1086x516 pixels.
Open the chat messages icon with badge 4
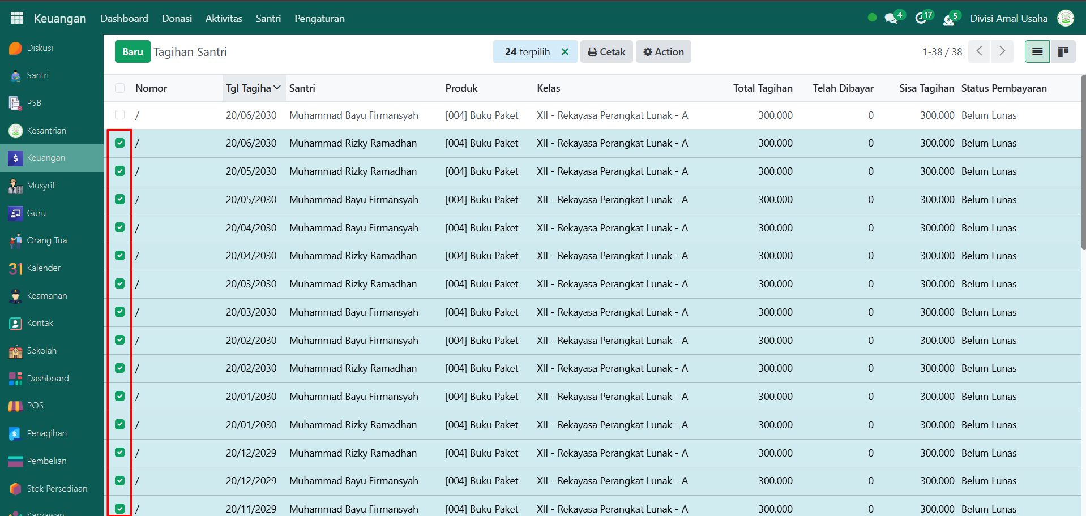(x=891, y=19)
